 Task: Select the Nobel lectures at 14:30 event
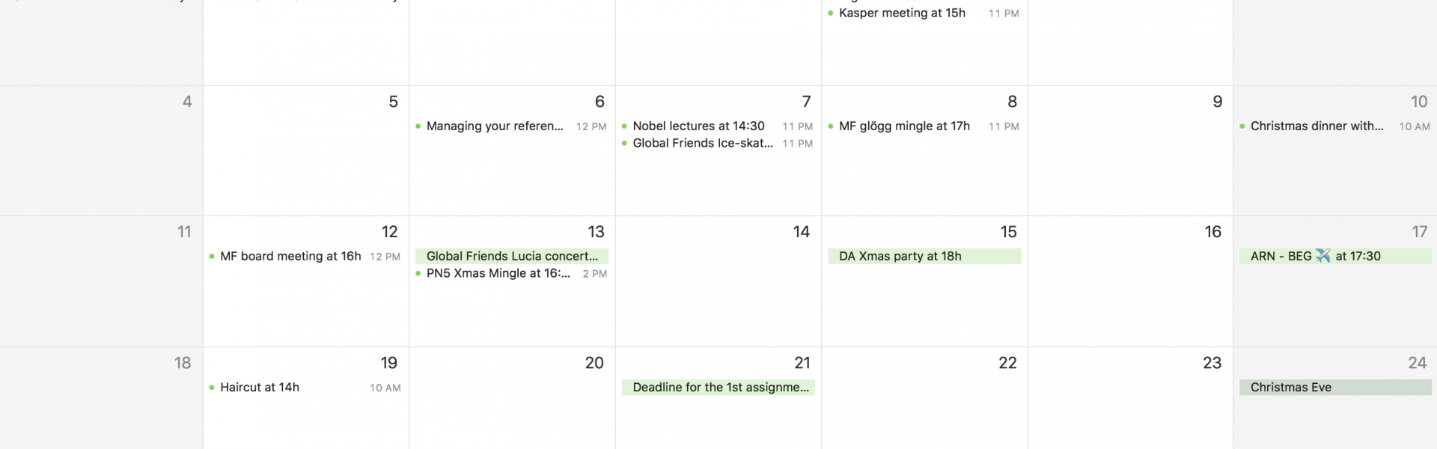coord(718,126)
